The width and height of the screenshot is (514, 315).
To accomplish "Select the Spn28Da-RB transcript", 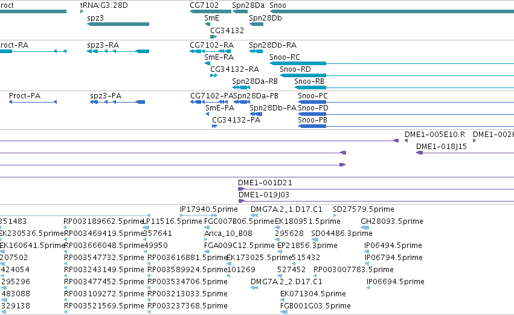I will (x=241, y=87).
